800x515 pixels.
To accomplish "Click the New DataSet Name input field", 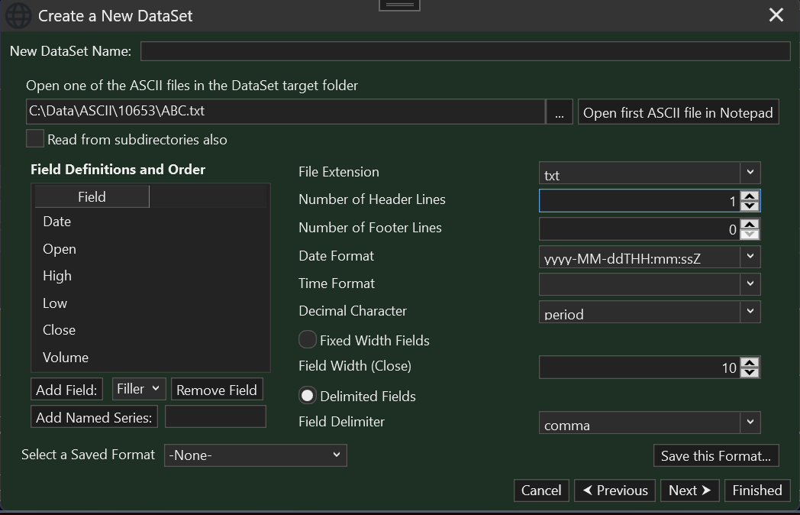I will [x=465, y=51].
